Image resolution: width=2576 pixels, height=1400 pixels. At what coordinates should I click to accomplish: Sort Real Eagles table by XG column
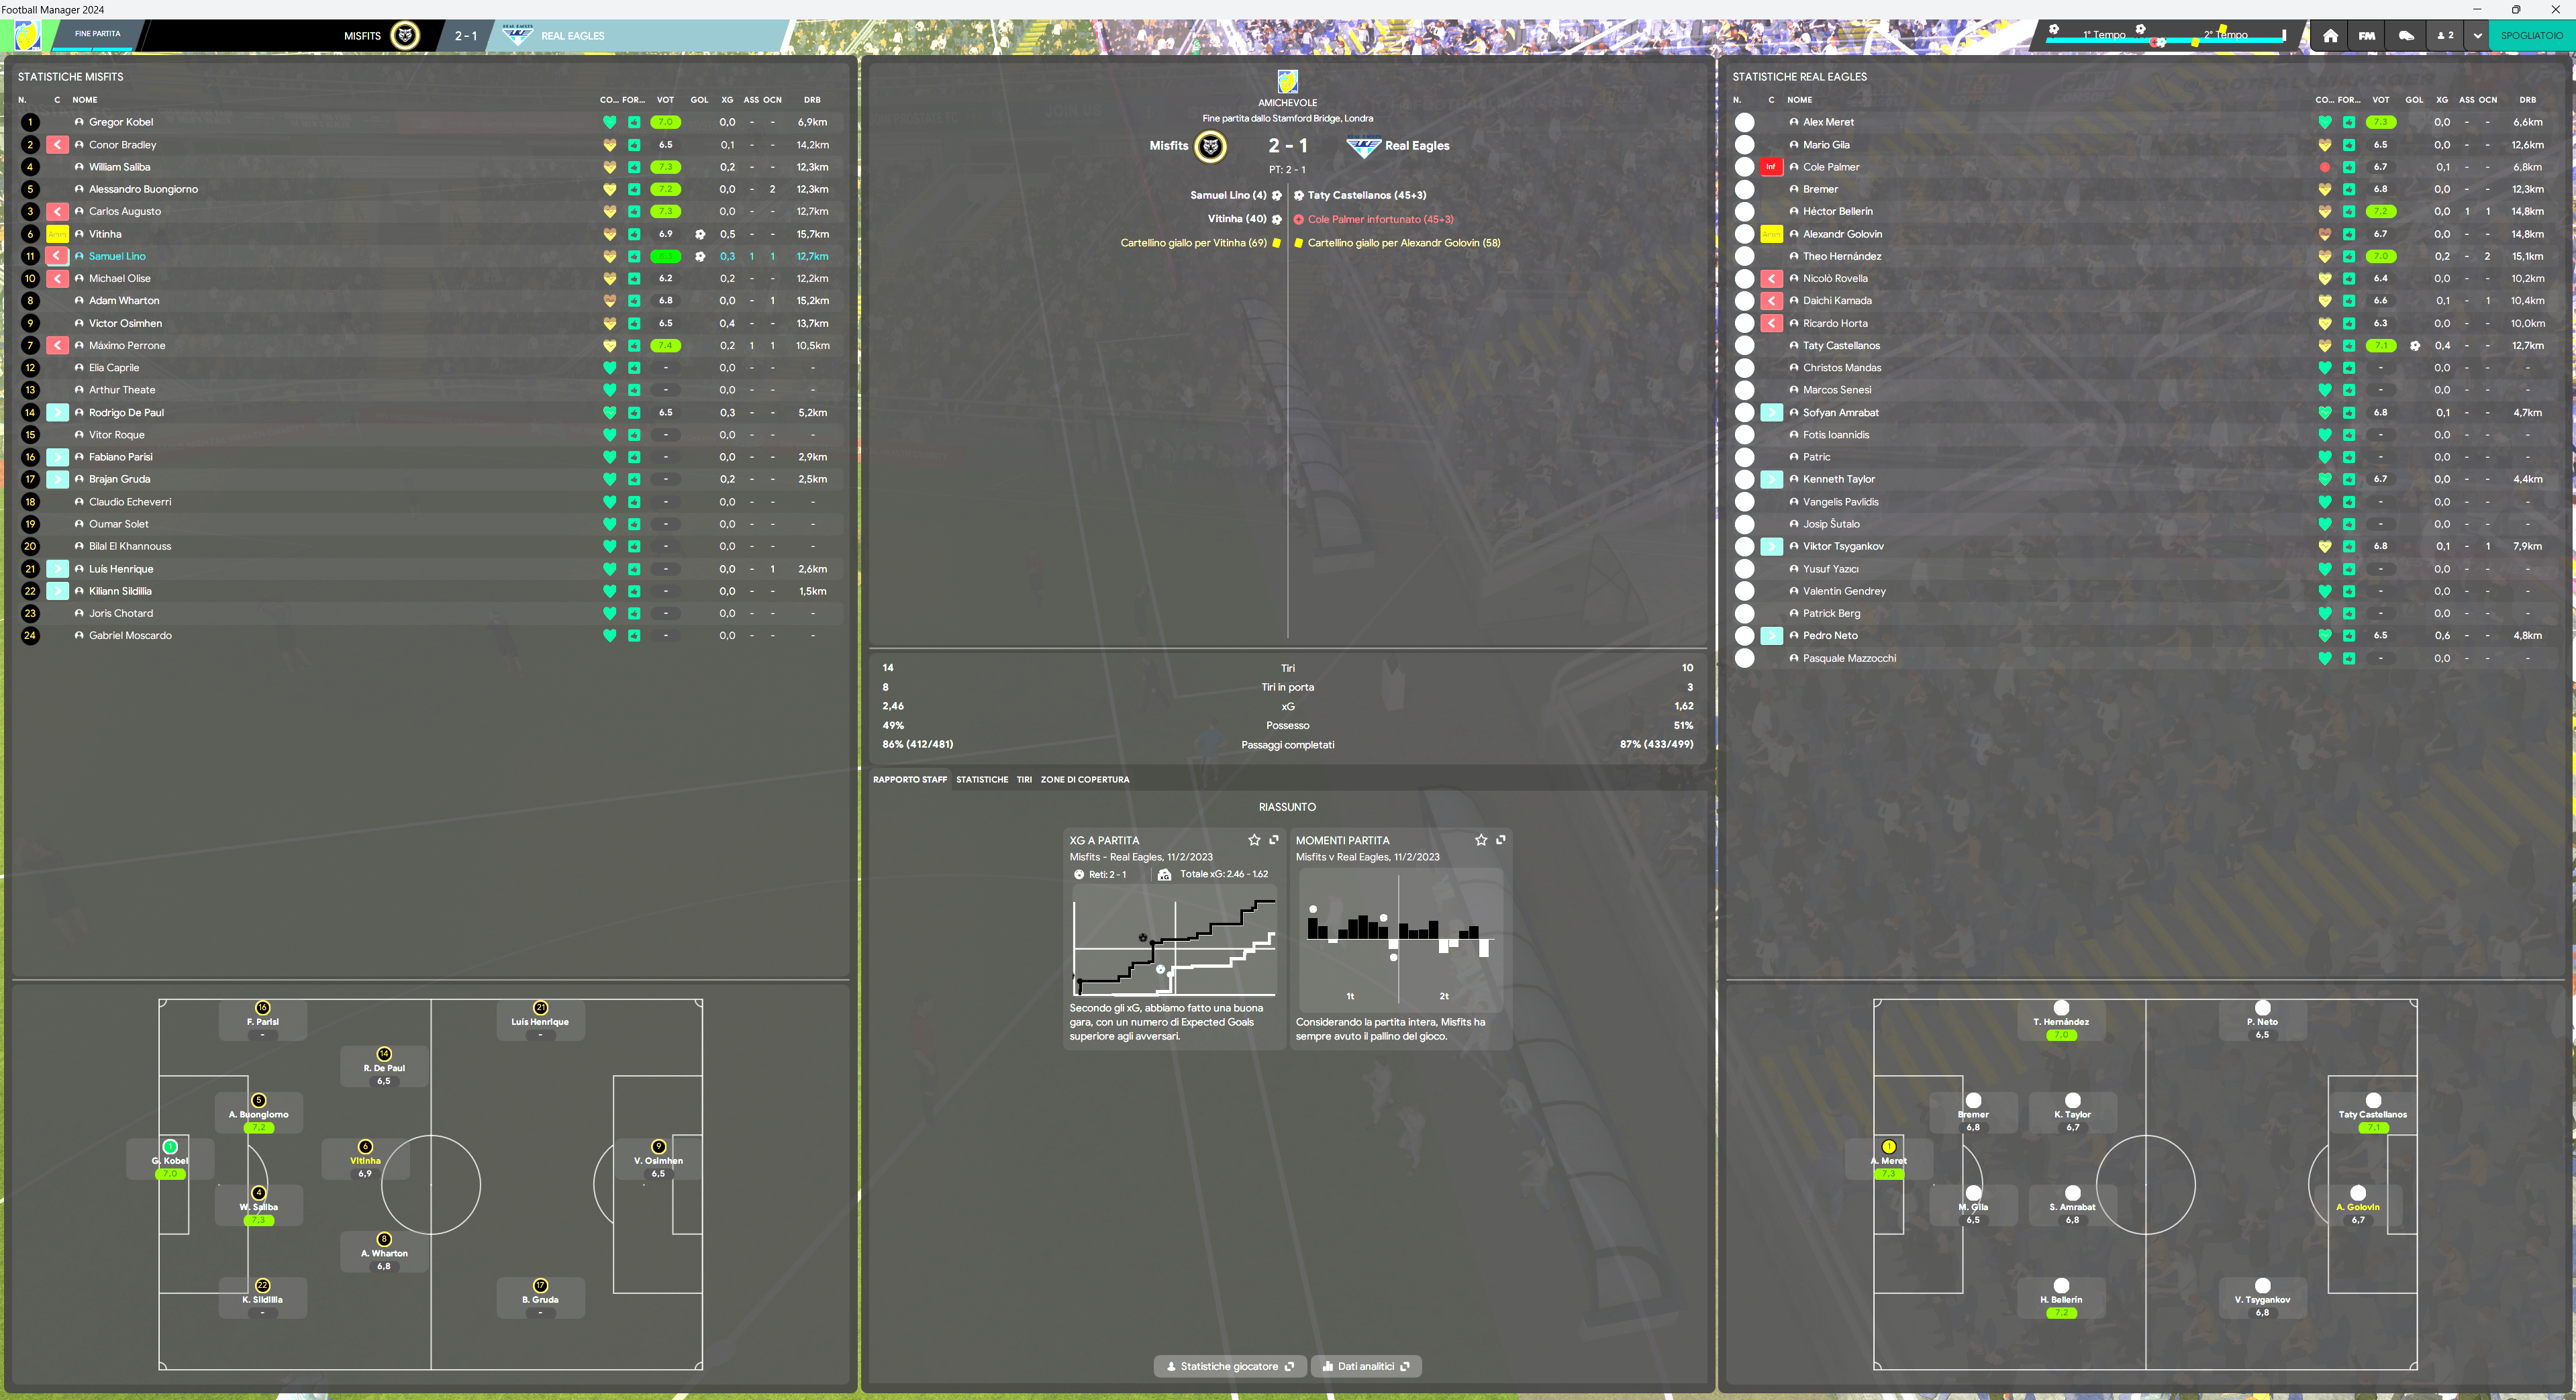tap(2442, 100)
